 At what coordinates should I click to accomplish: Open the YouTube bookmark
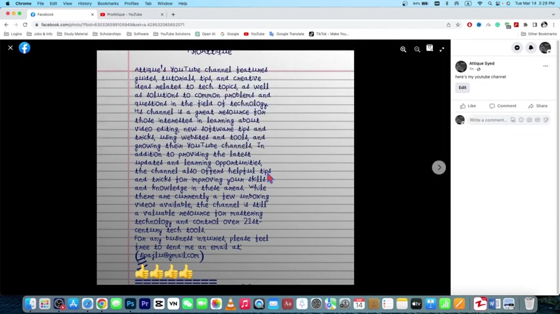click(x=254, y=34)
